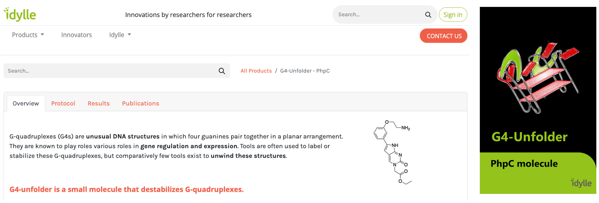Click the CONTACT US button
This screenshot has height=203, width=599.
(444, 36)
